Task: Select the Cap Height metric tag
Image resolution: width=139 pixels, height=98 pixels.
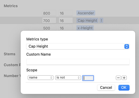Action: pyautogui.click(x=87, y=20)
